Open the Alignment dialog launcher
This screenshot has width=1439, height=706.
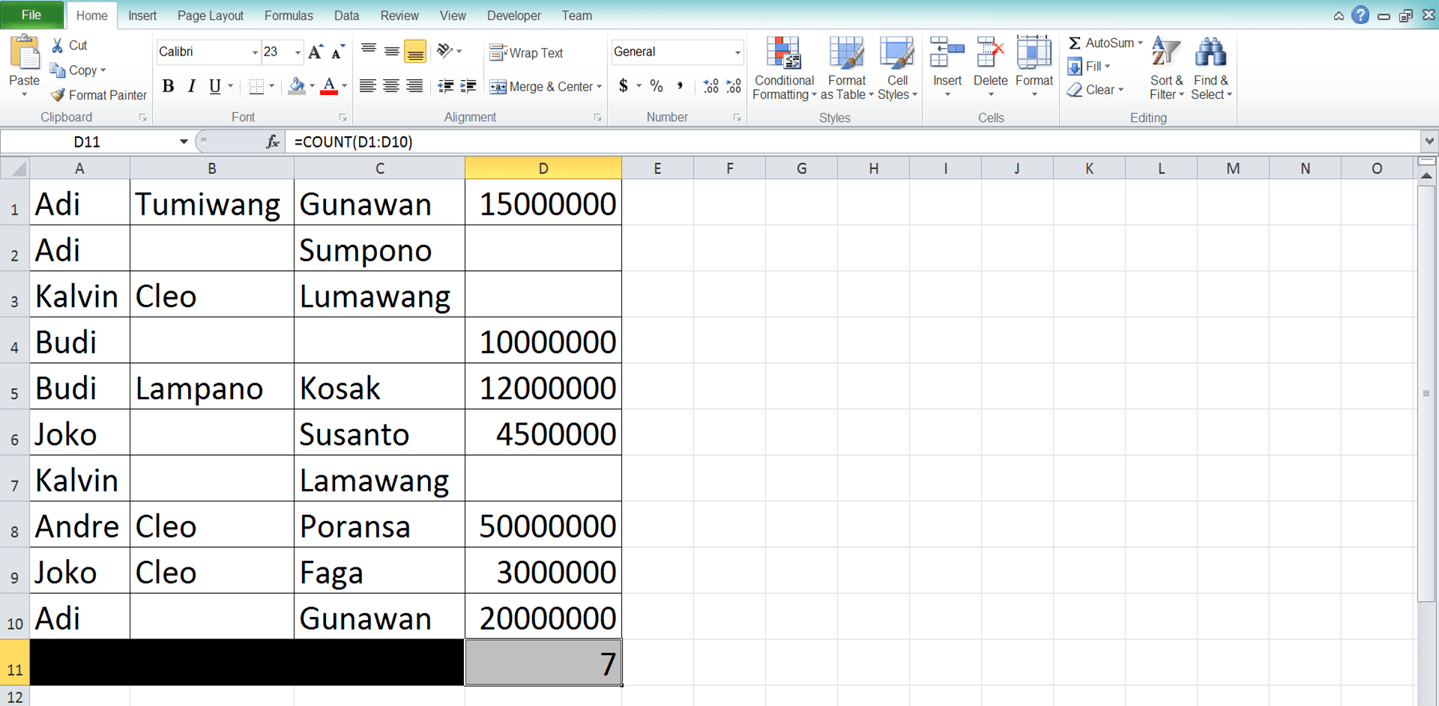coord(597,118)
